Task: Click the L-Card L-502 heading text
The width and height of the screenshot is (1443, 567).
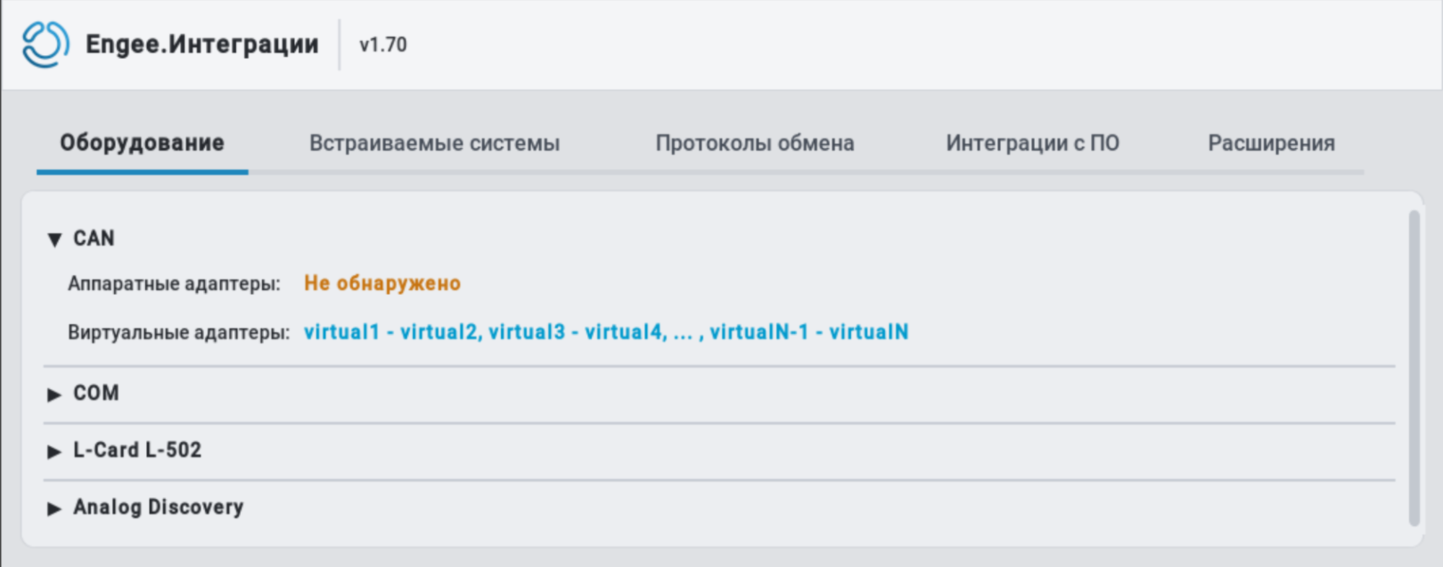Action: pyautogui.click(x=137, y=450)
